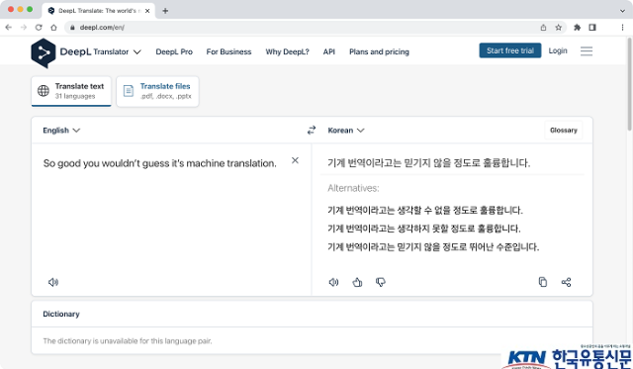Choose alternative ending with 생각할 수 없을 정도로 훌륭합니다
The width and height of the screenshot is (633, 369).
point(425,211)
